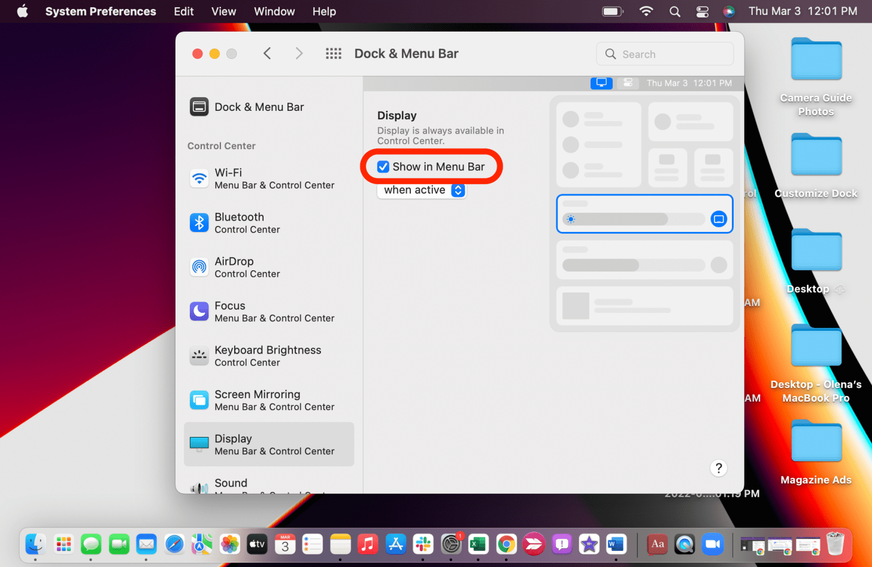Viewport: 872px width, 567px height.
Task: Open the View menu
Action: [223, 11]
